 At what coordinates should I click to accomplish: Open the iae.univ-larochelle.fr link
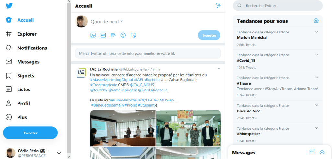pos(144,100)
